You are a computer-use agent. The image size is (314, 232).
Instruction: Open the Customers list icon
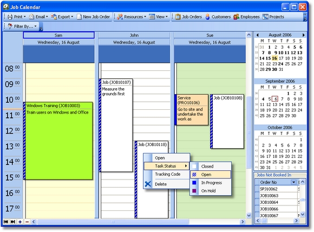[208, 17]
